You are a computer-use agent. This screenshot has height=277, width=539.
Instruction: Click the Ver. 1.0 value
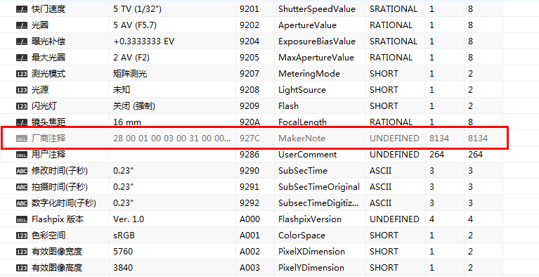pyautogui.click(x=129, y=219)
